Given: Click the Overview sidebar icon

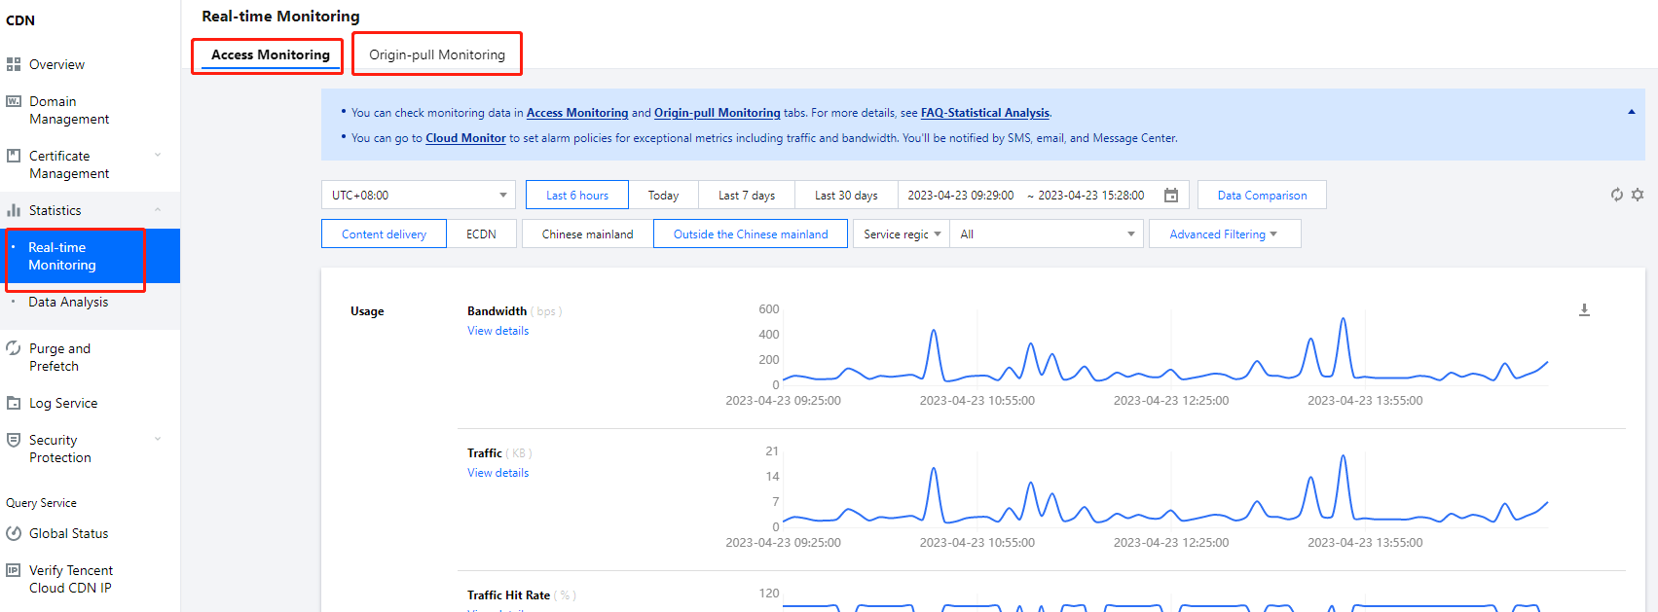Looking at the screenshot, I should pyautogui.click(x=14, y=64).
